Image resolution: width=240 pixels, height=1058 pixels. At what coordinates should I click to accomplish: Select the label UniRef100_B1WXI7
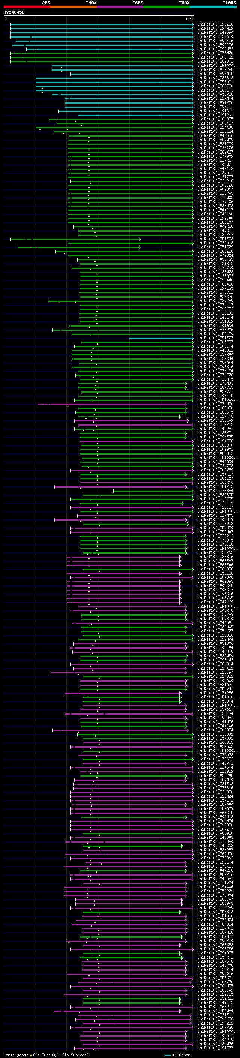[215, 161]
